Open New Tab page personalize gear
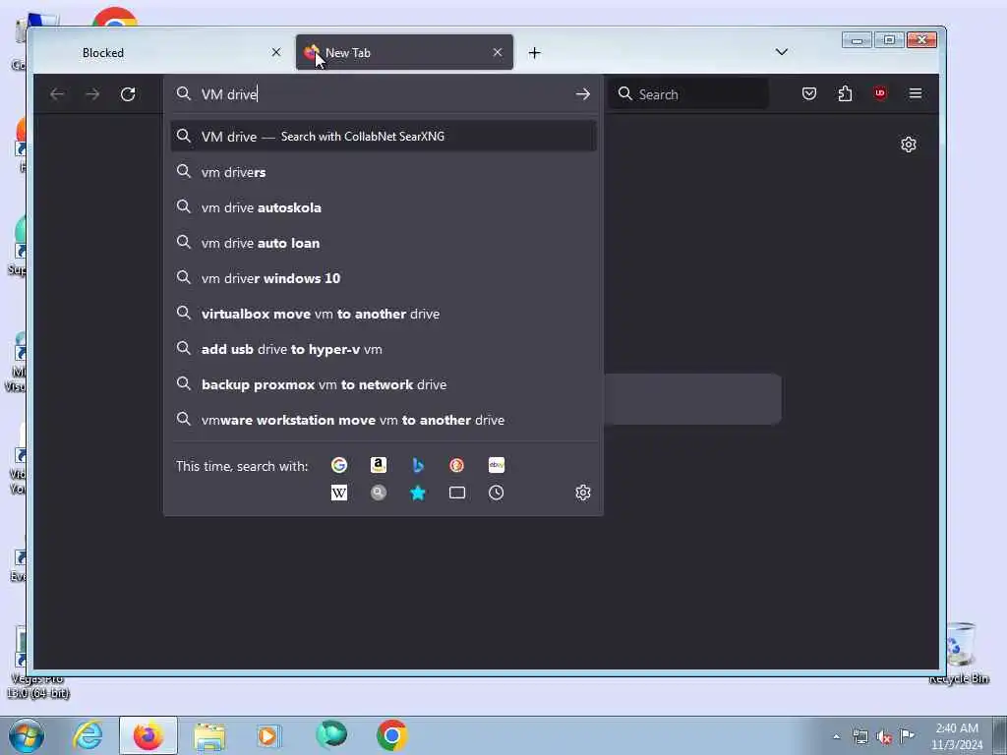 pyautogui.click(x=908, y=145)
